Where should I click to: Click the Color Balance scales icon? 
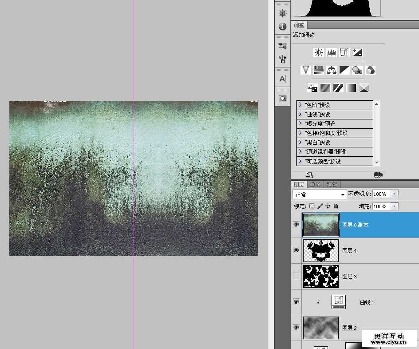tap(332, 70)
